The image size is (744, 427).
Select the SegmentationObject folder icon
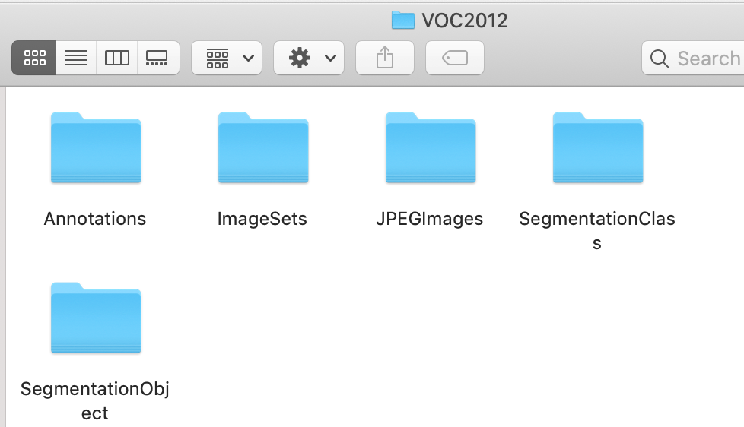click(96, 318)
